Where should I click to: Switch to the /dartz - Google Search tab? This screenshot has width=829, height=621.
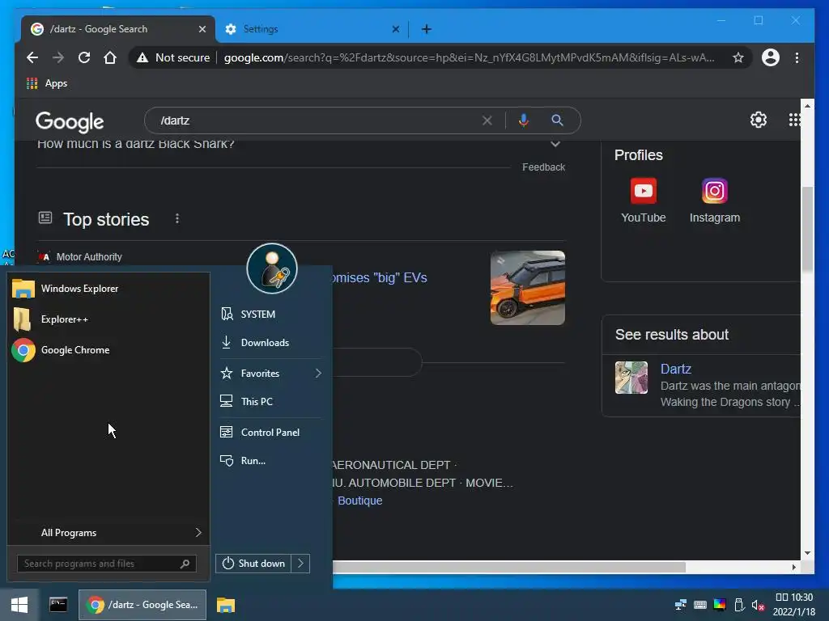(117, 29)
